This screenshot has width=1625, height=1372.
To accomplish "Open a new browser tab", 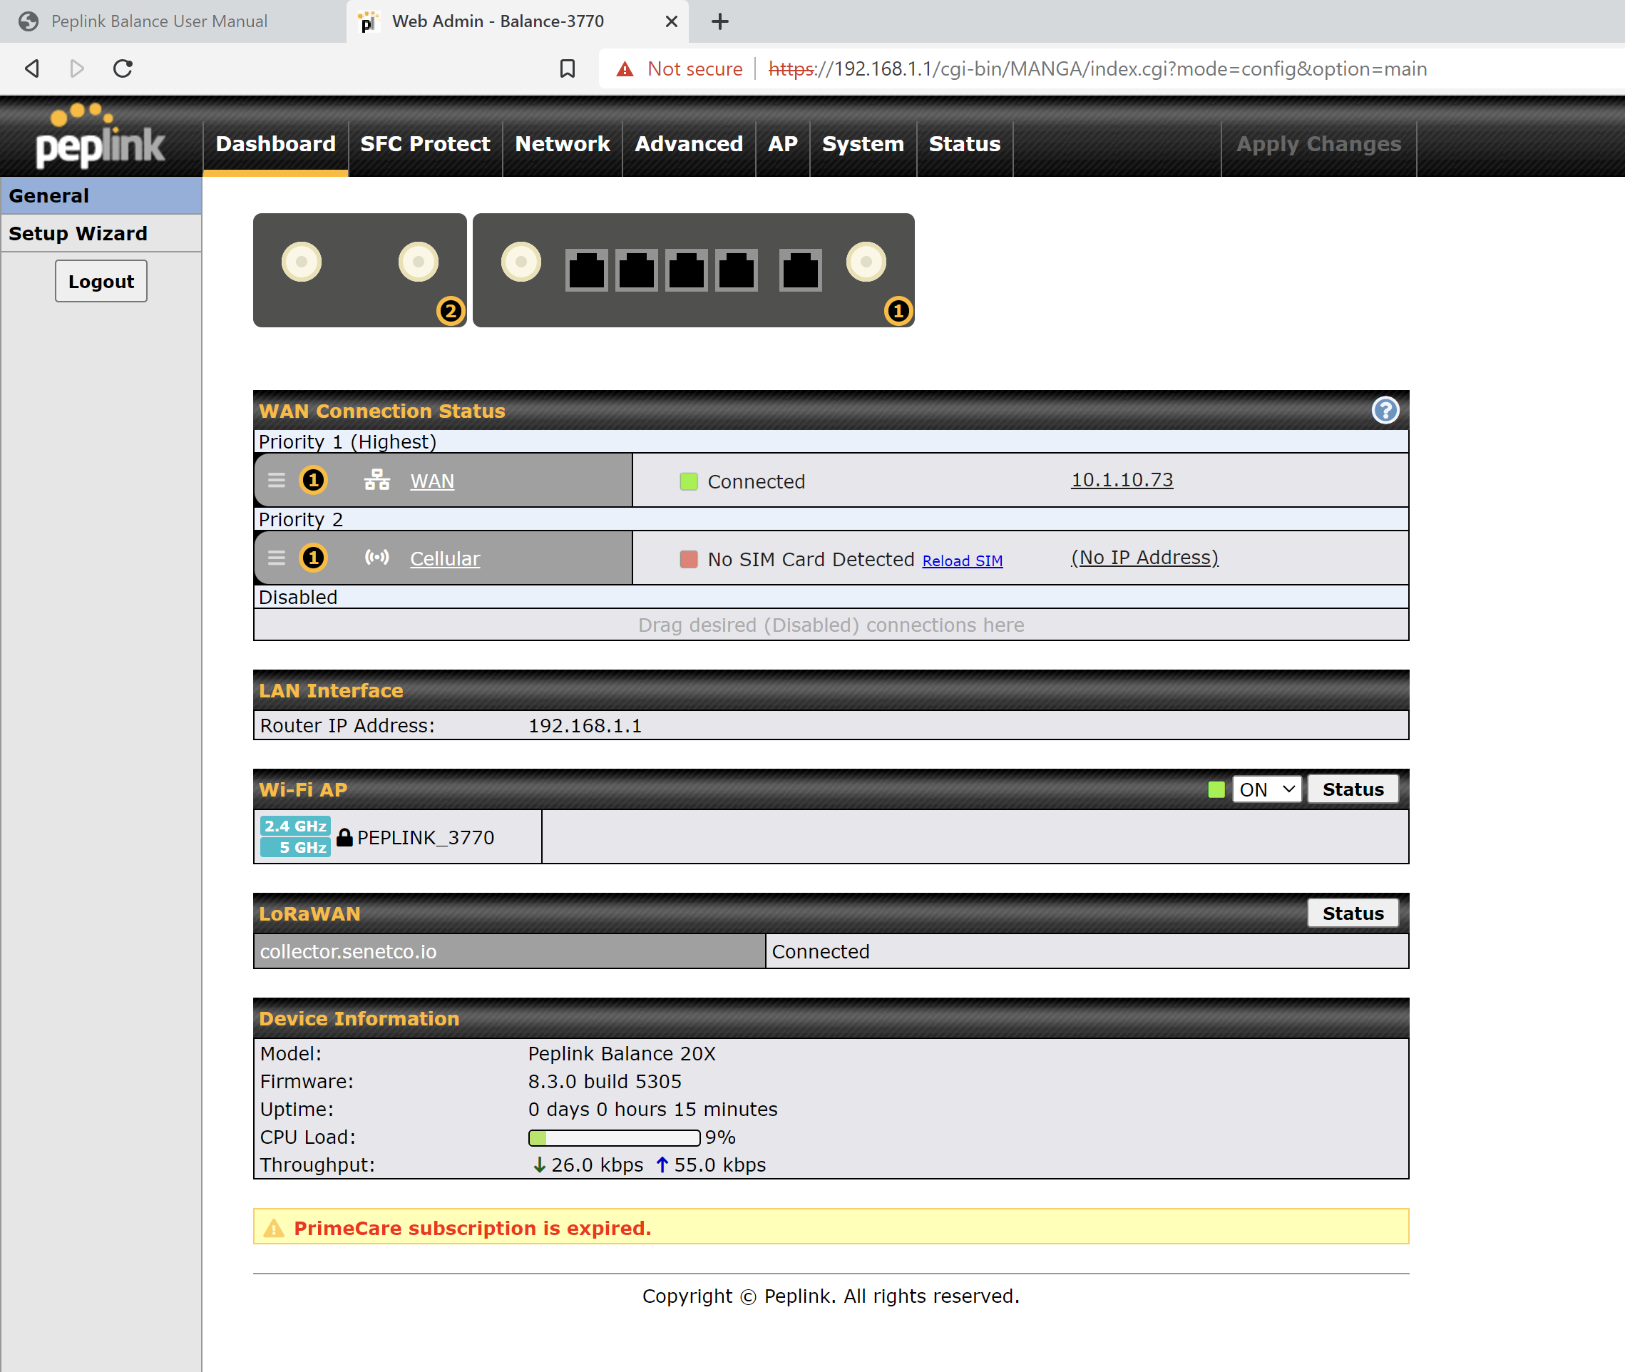I will click(720, 21).
